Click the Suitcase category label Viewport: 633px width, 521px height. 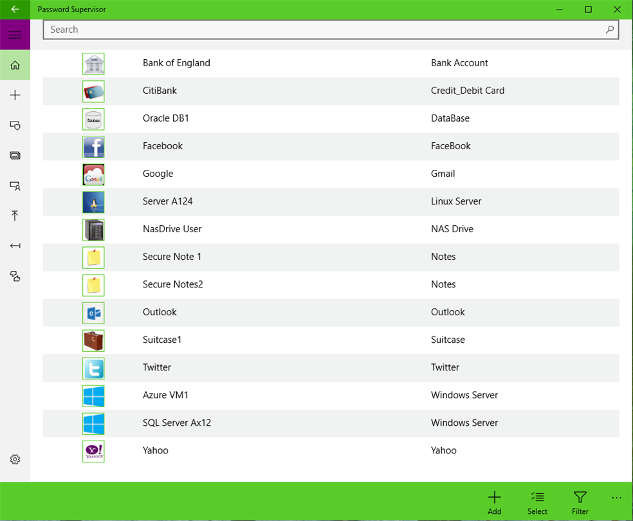click(x=448, y=340)
